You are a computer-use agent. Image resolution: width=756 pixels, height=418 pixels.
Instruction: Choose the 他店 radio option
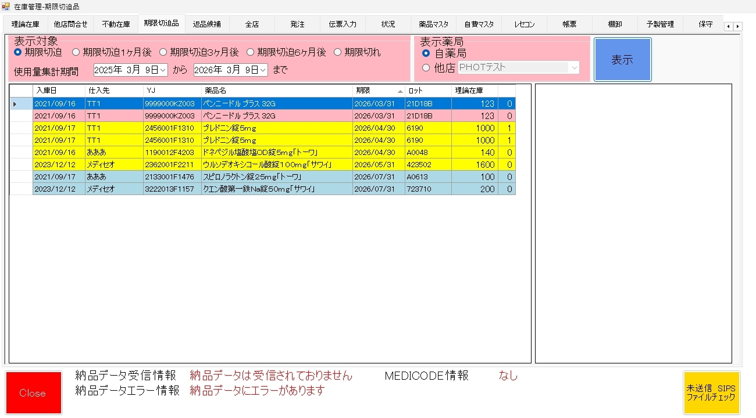pyautogui.click(x=426, y=68)
